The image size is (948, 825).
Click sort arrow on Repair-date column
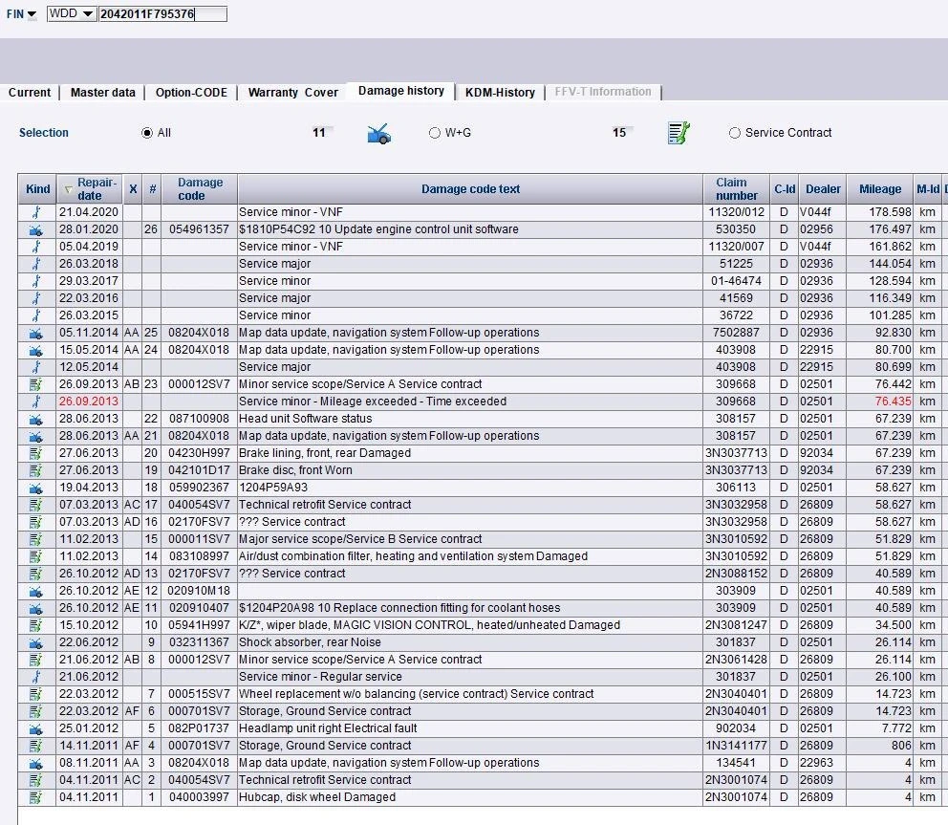(x=68, y=189)
